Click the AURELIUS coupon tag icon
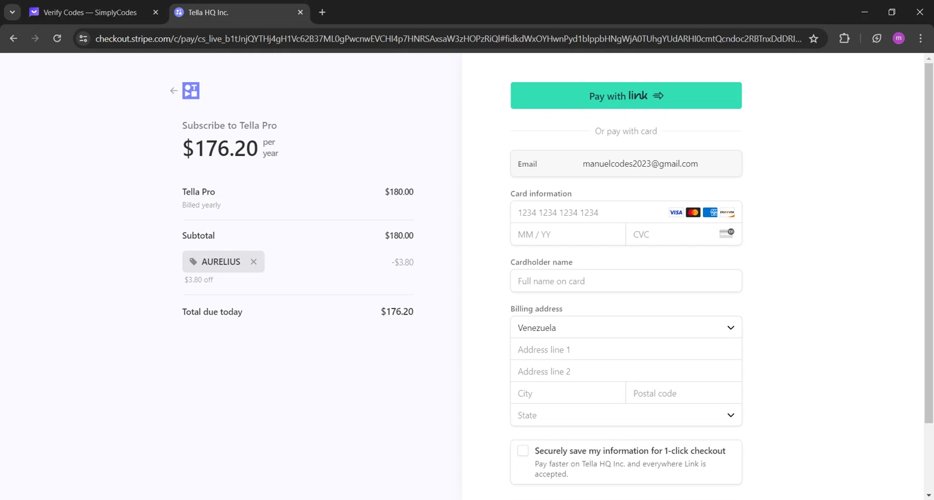This screenshot has width=934, height=500. (x=193, y=262)
